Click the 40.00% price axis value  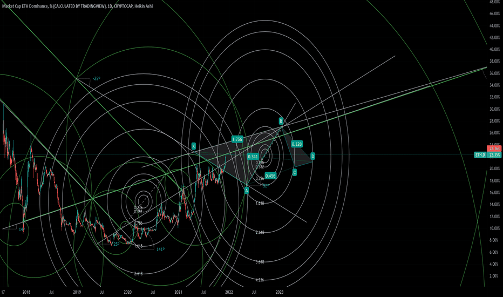point(494,50)
